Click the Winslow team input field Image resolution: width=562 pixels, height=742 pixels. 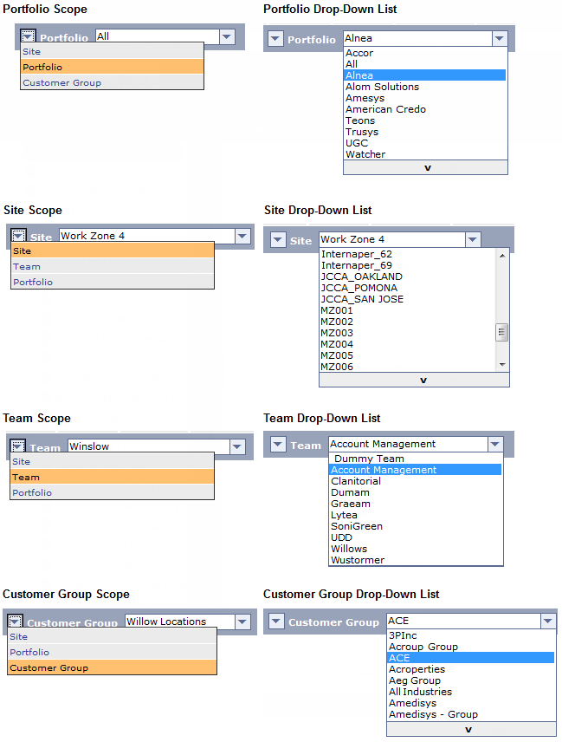pos(149,446)
